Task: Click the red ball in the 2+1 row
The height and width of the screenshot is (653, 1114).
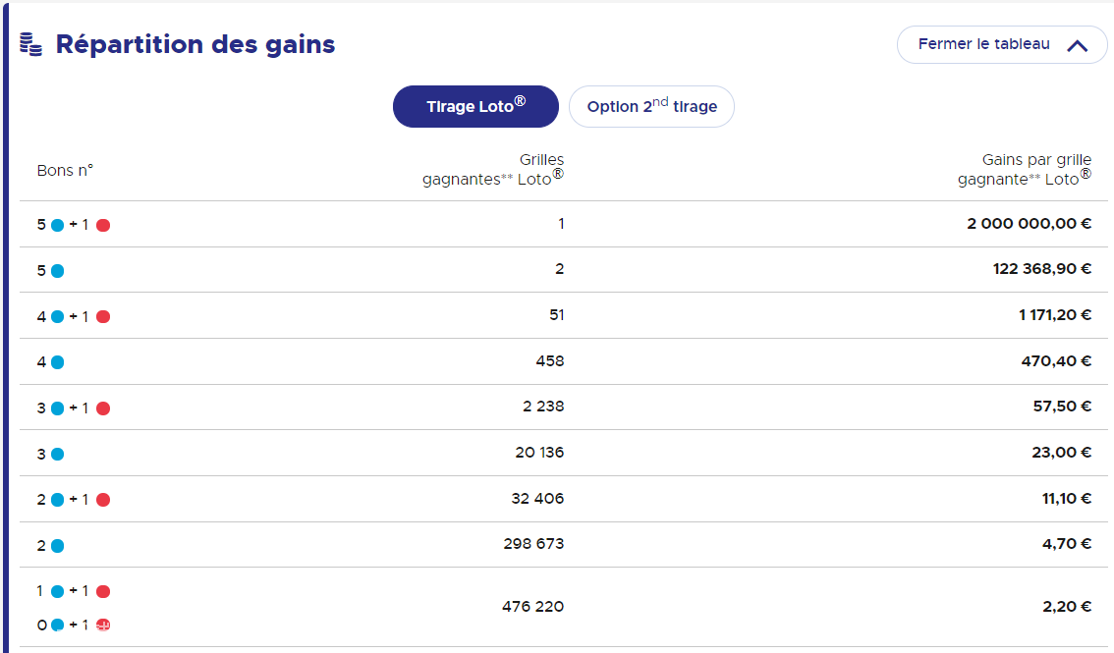Action: [x=103, y=500]
